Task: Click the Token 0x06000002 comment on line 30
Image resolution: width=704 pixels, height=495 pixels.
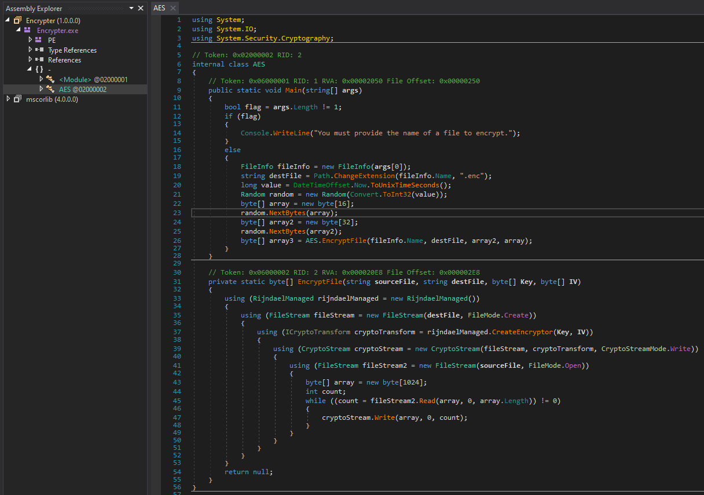Action: pos(344,272)
